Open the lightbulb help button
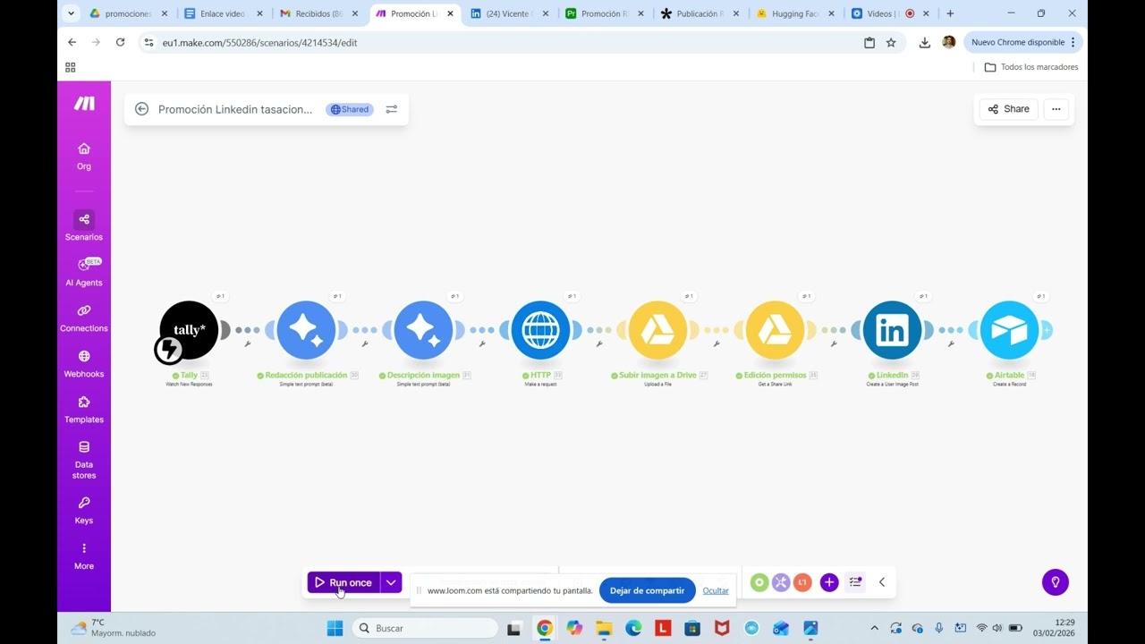1145x644 pixels. (1056, 582)
